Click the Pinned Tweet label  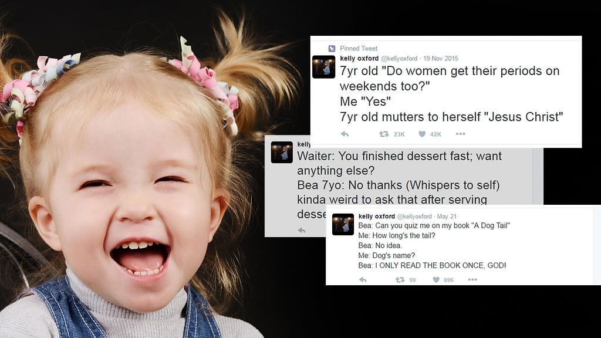(359, 48)
